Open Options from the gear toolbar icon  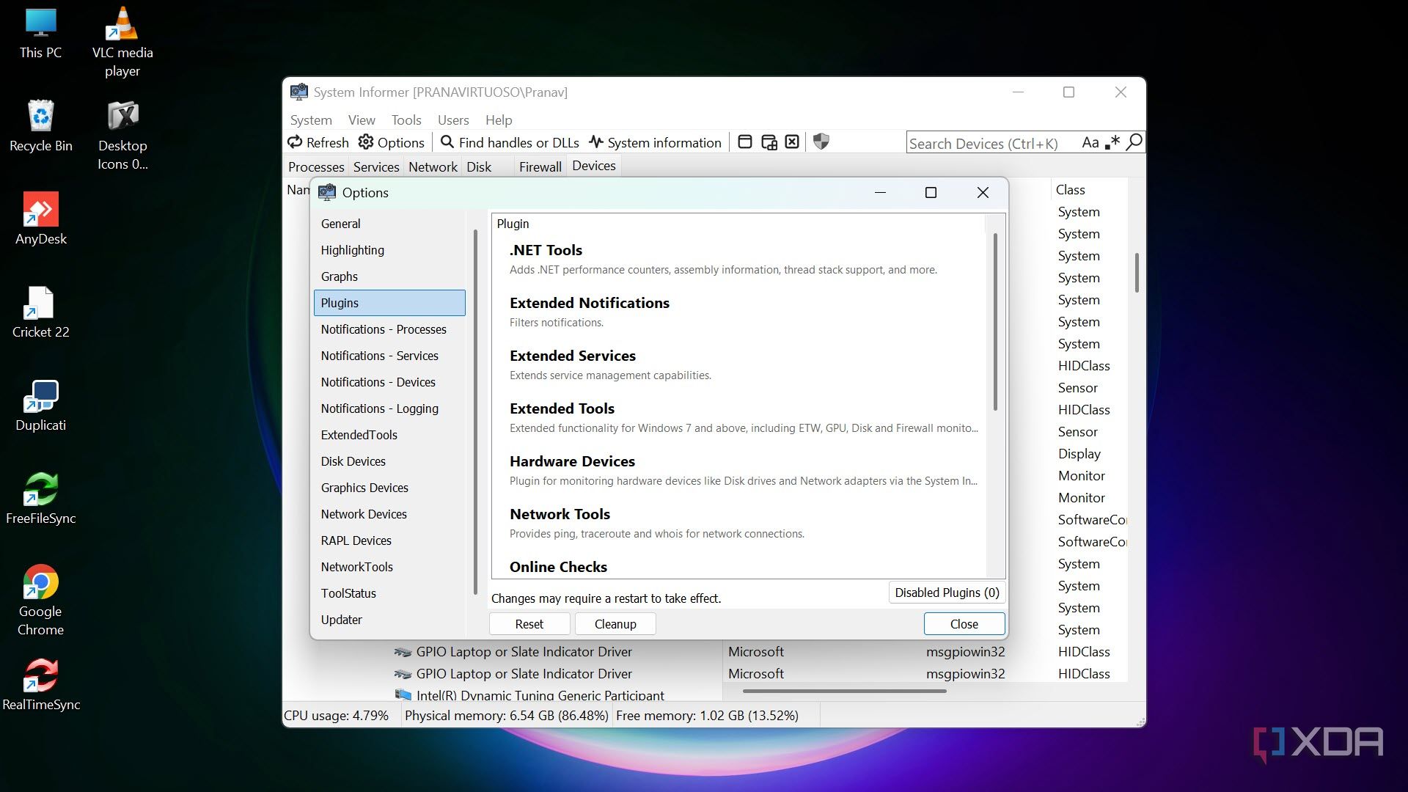tap(366, 142)
